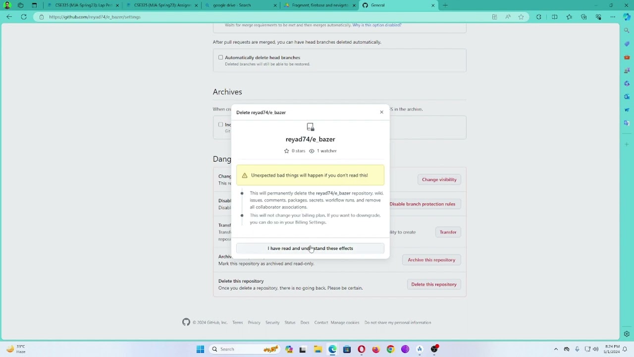Open File Explorer from taskbar
The width and height of the screenshot is (634, 357).
pos(317,349)
